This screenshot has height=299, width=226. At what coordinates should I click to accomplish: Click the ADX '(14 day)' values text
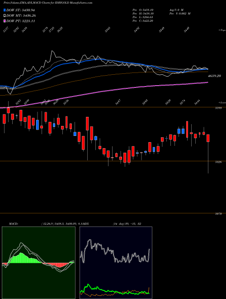tap(127, 224)
